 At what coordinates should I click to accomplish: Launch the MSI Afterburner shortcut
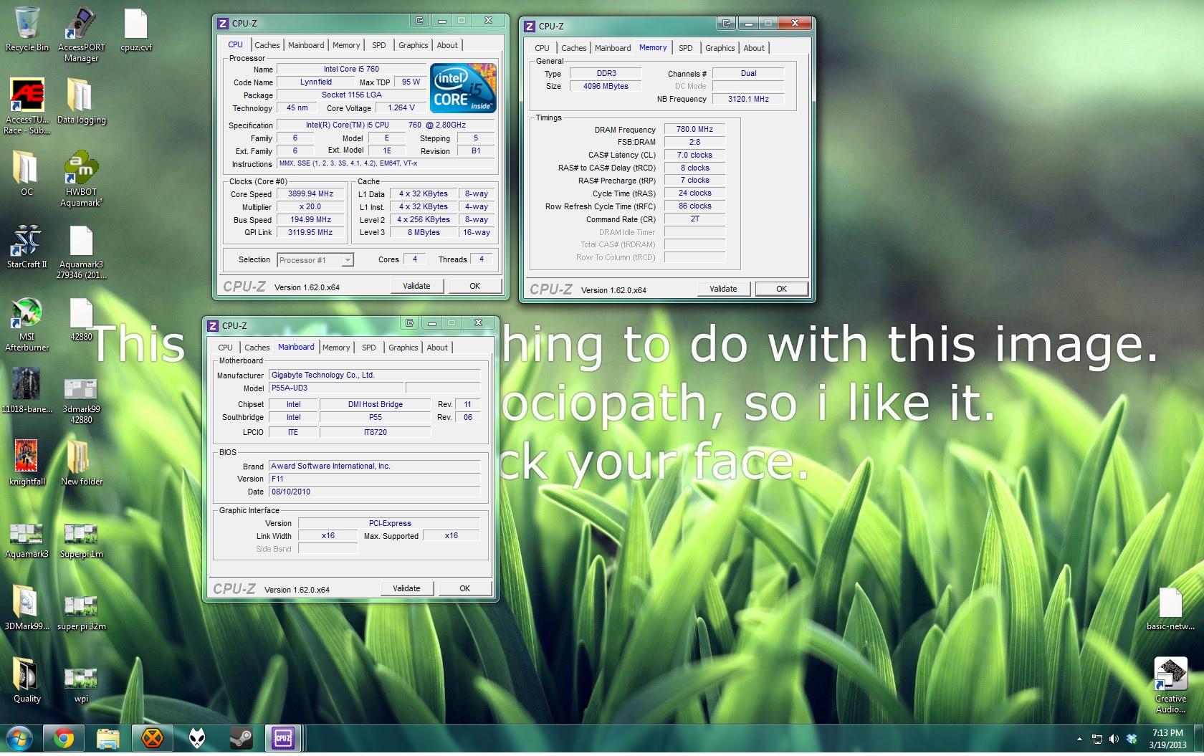coord(27,324)
